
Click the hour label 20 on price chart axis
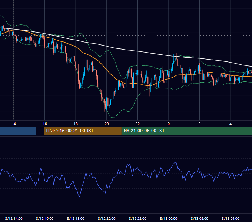[x=107, y=124]
